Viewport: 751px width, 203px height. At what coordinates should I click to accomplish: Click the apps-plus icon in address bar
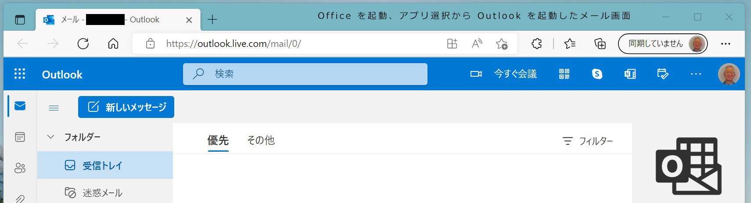tap(452, 43)
